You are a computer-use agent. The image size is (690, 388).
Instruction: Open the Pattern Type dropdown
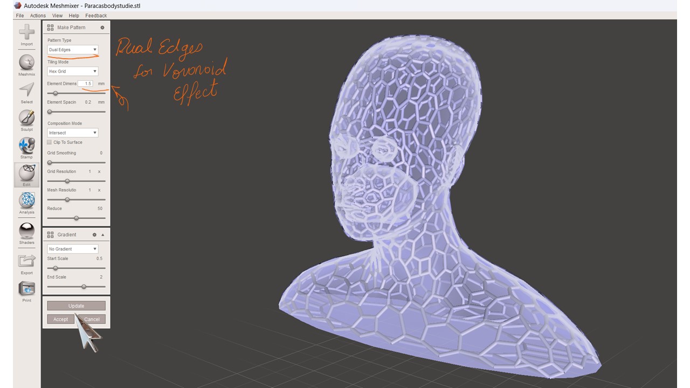tap(73, 50)
